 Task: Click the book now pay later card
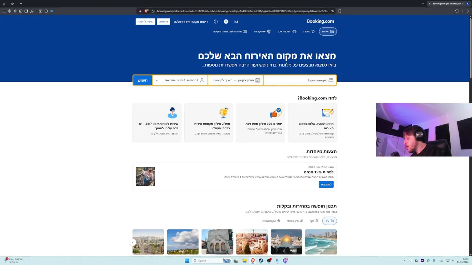[312, 123]
